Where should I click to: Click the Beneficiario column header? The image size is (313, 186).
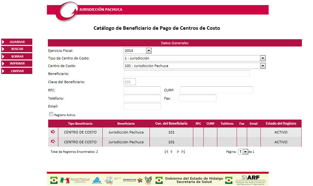[126, 124]
